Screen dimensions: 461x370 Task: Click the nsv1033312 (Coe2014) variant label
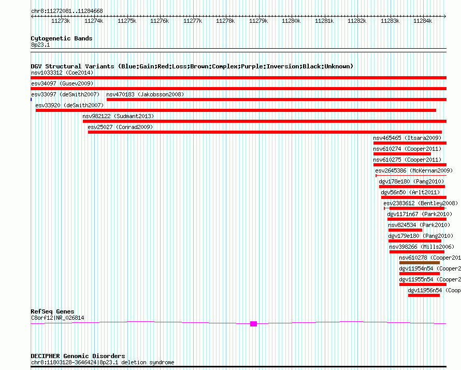coord(62,73)
